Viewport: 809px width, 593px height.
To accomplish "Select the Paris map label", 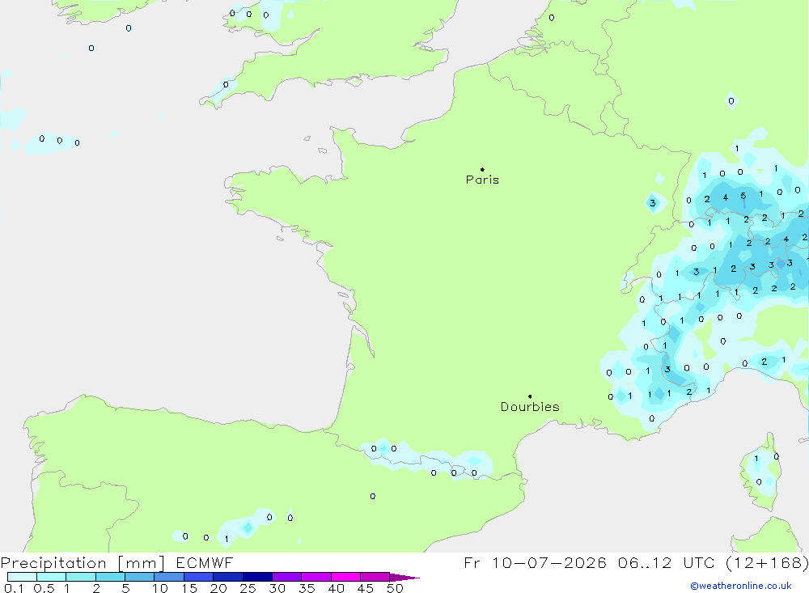I will (x=482, y=180).
